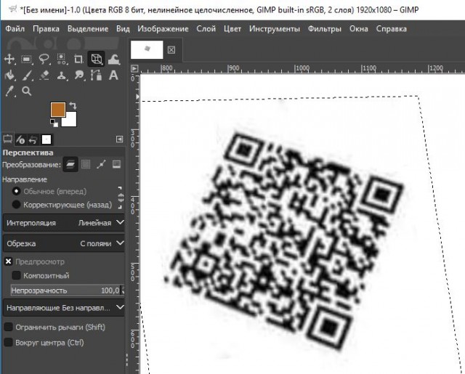
Task: Toggle the Предпросмотр checkbox
Action: click(8, 261)
